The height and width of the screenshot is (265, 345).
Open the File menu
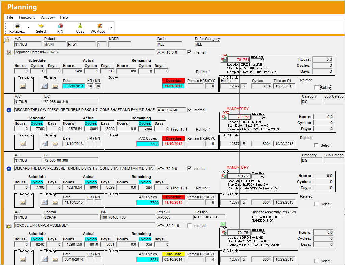[10, 17]
